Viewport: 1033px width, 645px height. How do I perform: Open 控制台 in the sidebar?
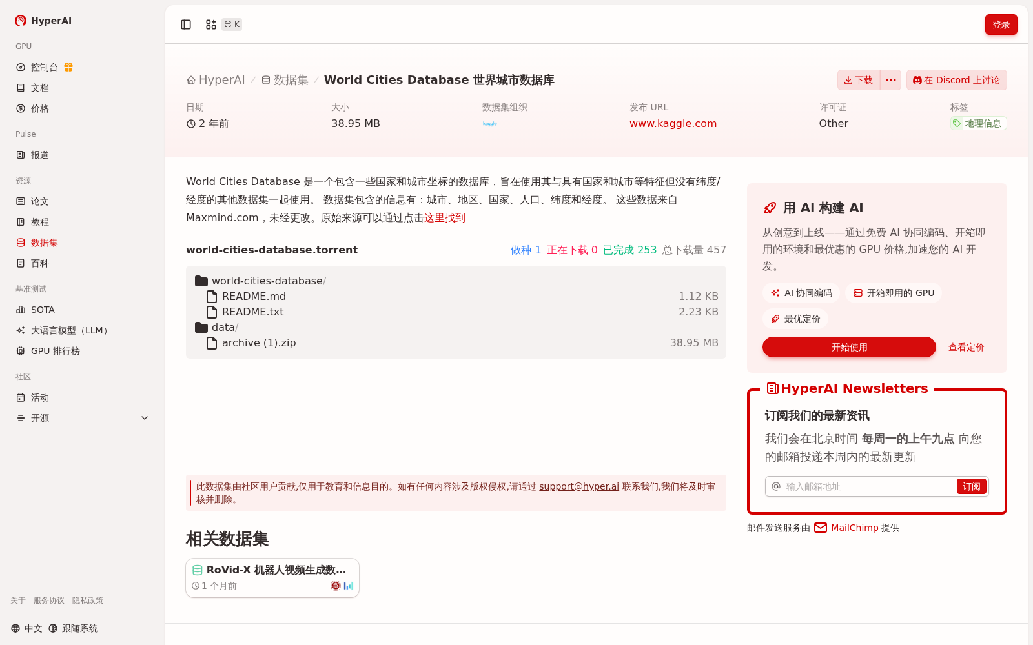click(x=44, y=67)
